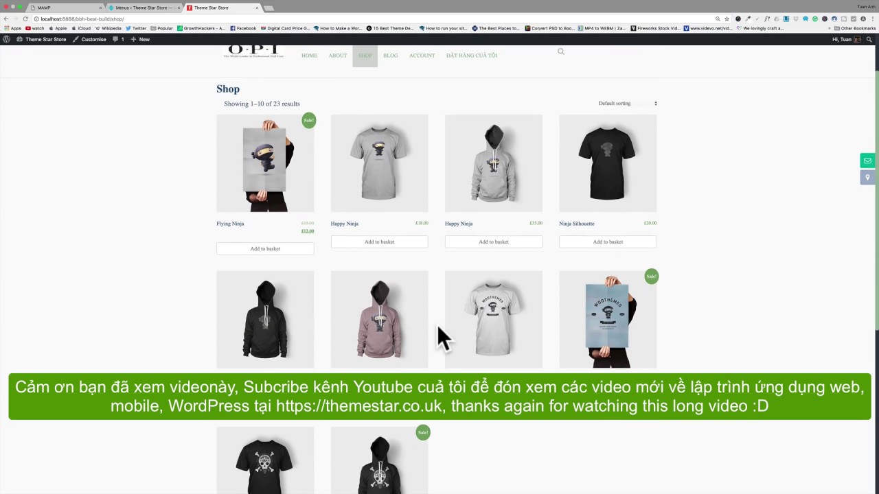Select SHOP in the site menu
Image resolution: width=879 pixels, height=494 pixels.
pyautogui.click(x=365, y=56)
